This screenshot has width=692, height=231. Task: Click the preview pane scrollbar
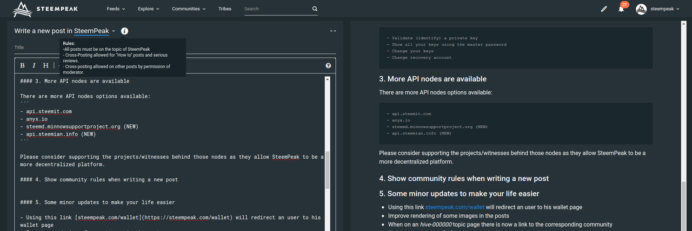[684, 206]
